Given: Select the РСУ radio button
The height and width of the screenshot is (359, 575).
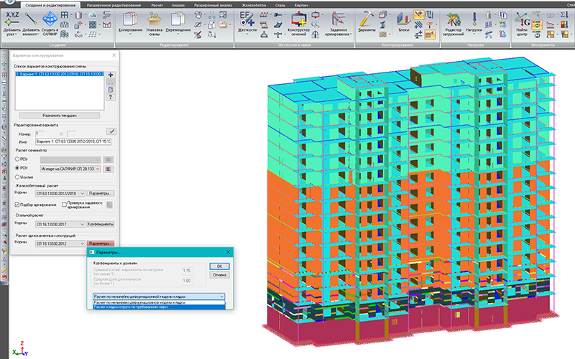Looking at the screenshot, I should pos(18,159).
